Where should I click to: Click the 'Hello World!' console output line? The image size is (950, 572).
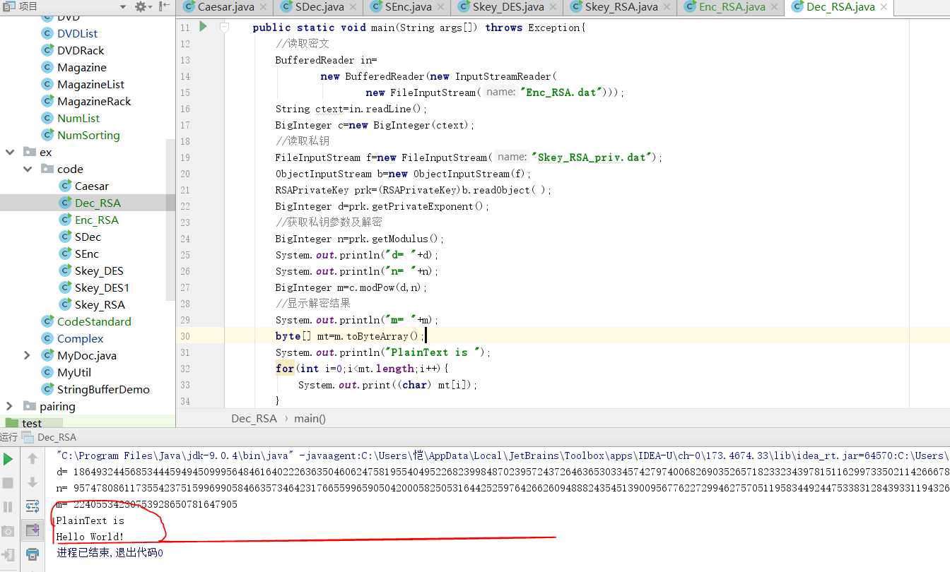coord(90,537)
